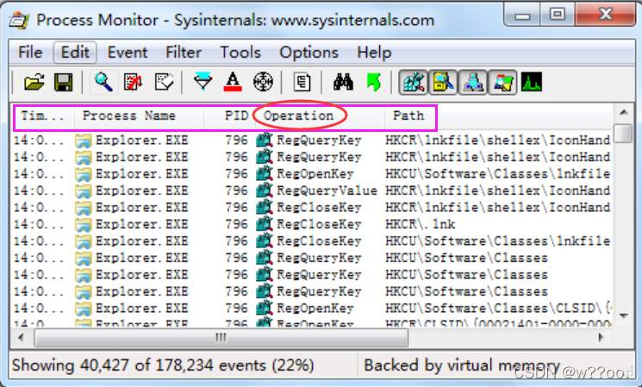Toggle Show Process and Thread Activity button
Image resolution: width=642 pixels, height=387 pixels.
[x=502, y=83]
